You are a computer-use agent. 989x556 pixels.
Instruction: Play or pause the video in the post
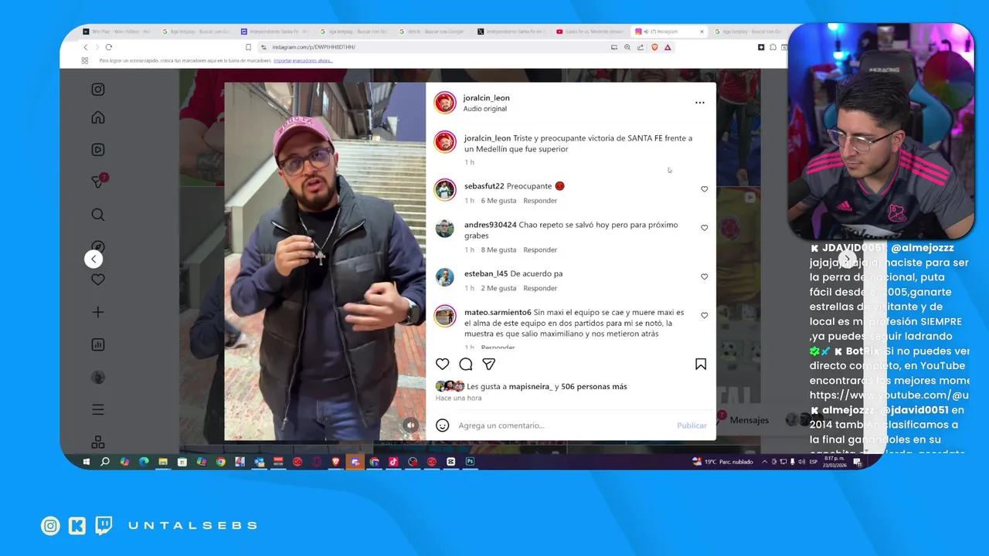[325, 261]
